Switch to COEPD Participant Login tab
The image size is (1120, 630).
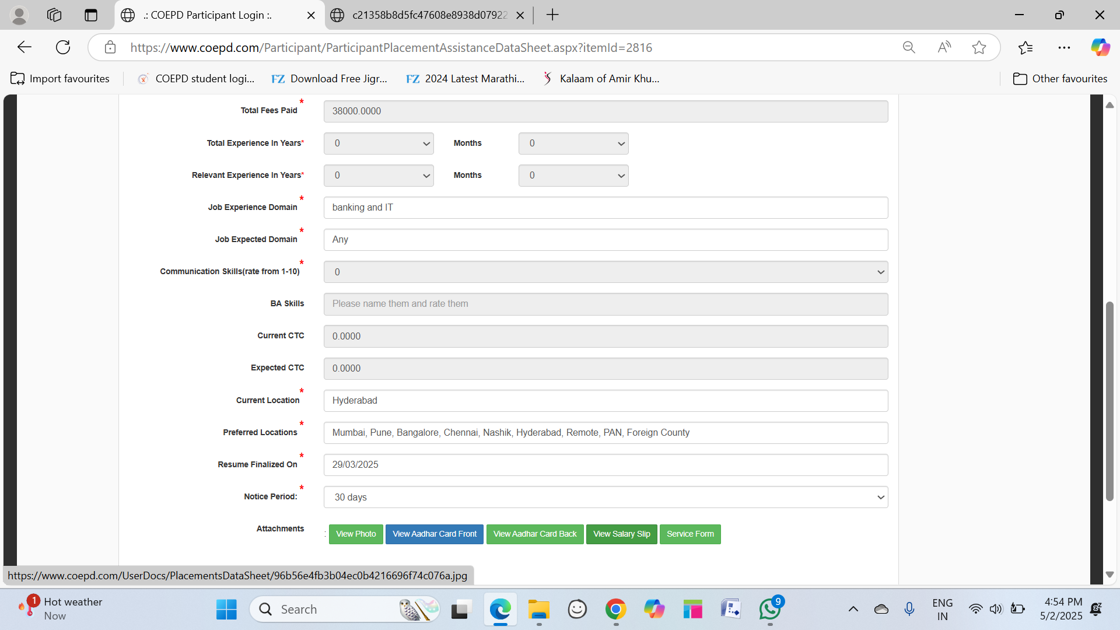(219, 15)
